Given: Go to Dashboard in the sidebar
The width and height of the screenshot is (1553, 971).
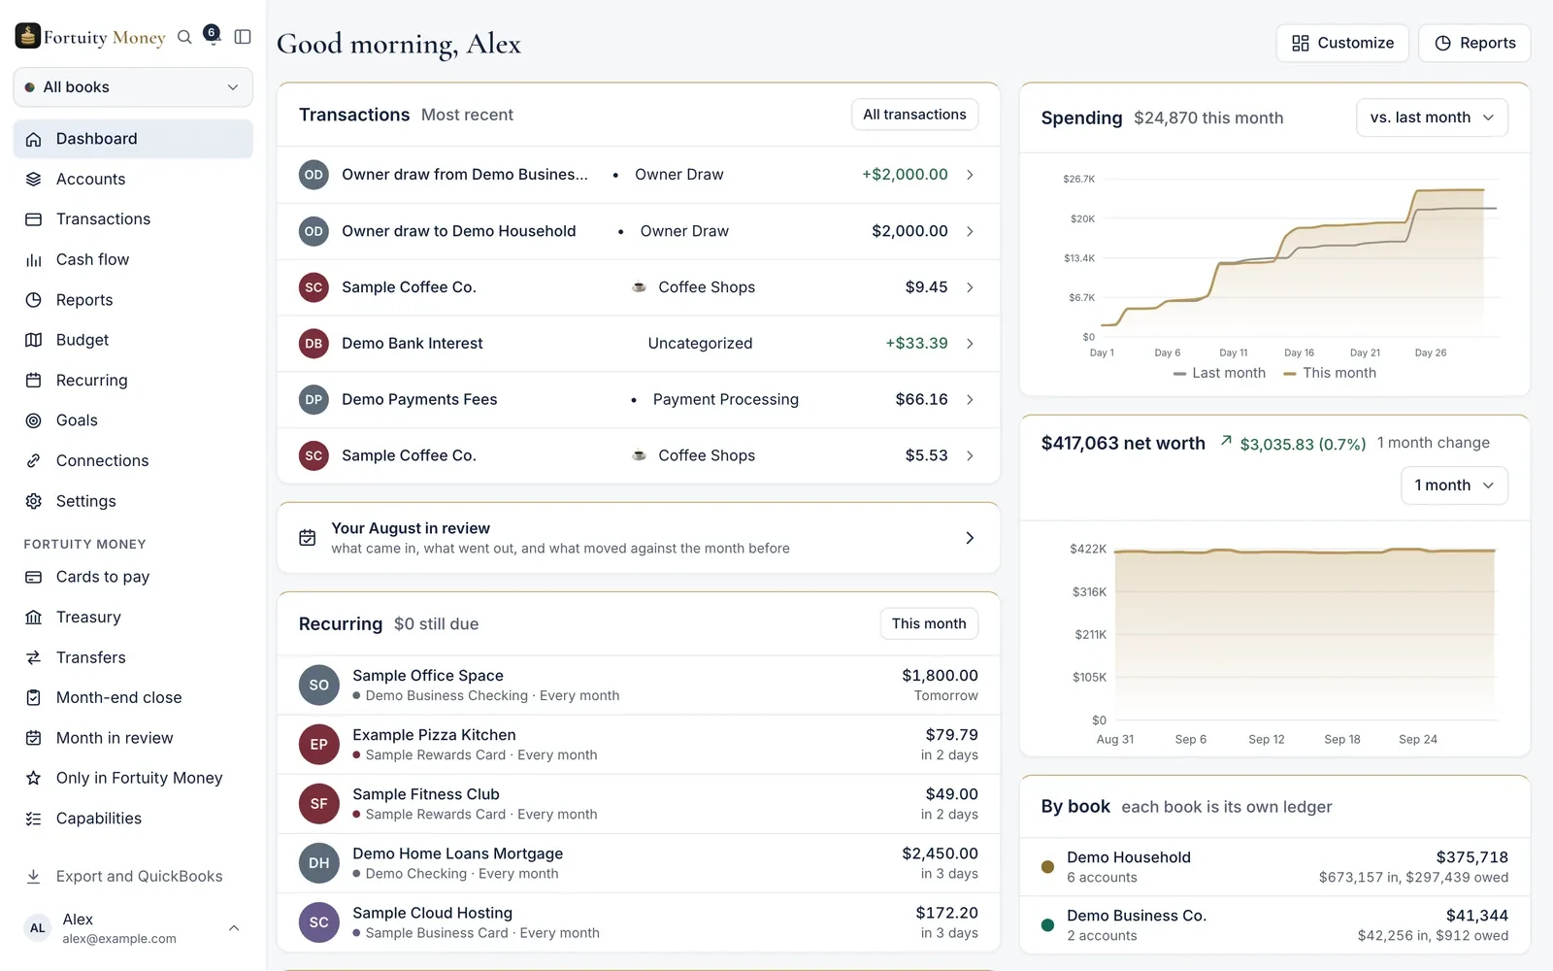Looking at the screenshot, I should pos(133,139).
